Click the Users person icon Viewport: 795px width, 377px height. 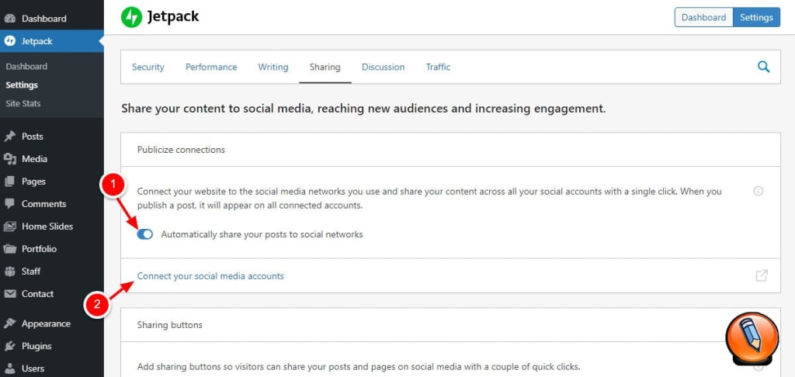9,368
